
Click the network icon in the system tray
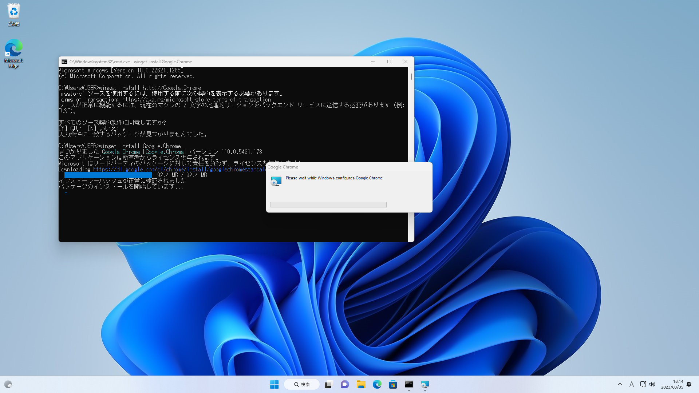click(x=643, y=384)
